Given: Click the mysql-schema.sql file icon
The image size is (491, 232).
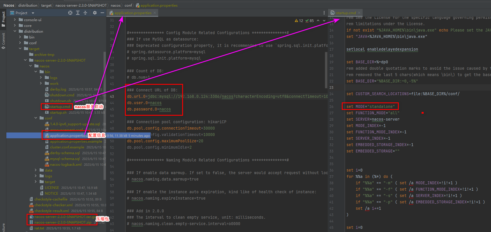Looking at the screenshot, I should (x=47, y=159).
